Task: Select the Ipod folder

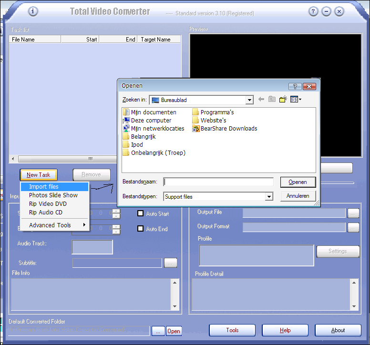Action: (133, 144)
